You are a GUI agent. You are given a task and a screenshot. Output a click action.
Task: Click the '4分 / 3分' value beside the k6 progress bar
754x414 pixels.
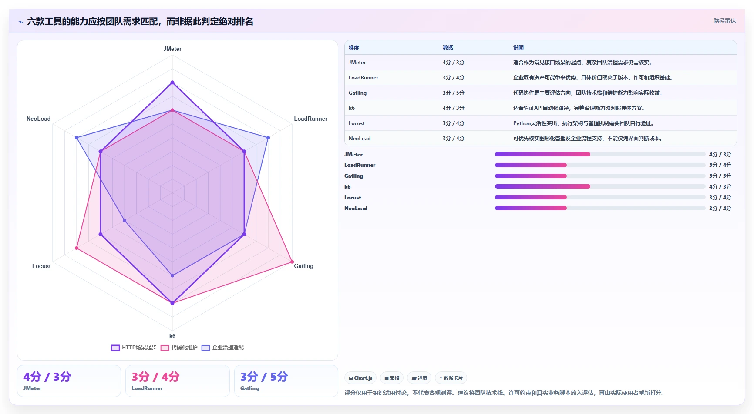[720, 187]
